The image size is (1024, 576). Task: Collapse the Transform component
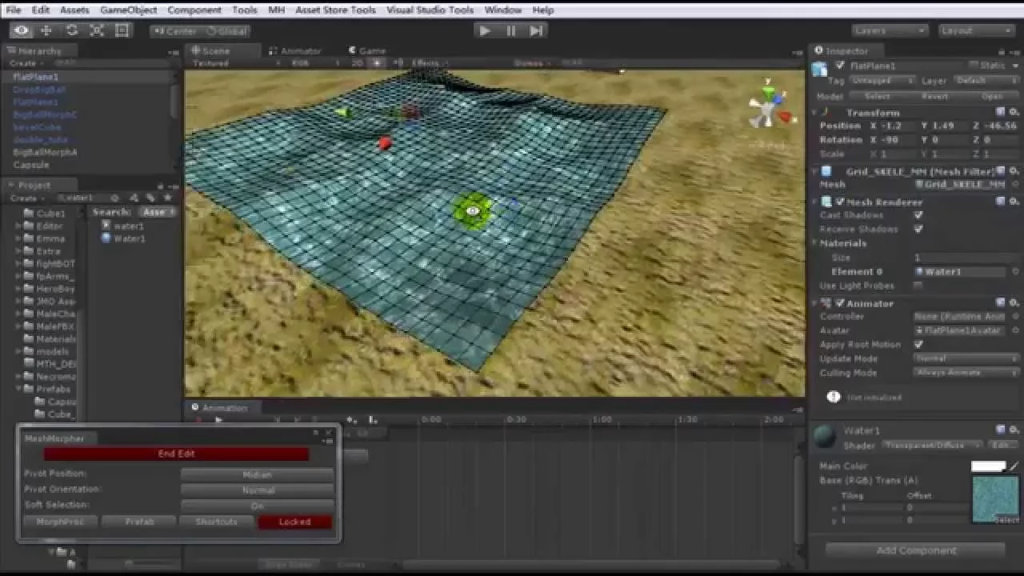[x=816, y=113]
